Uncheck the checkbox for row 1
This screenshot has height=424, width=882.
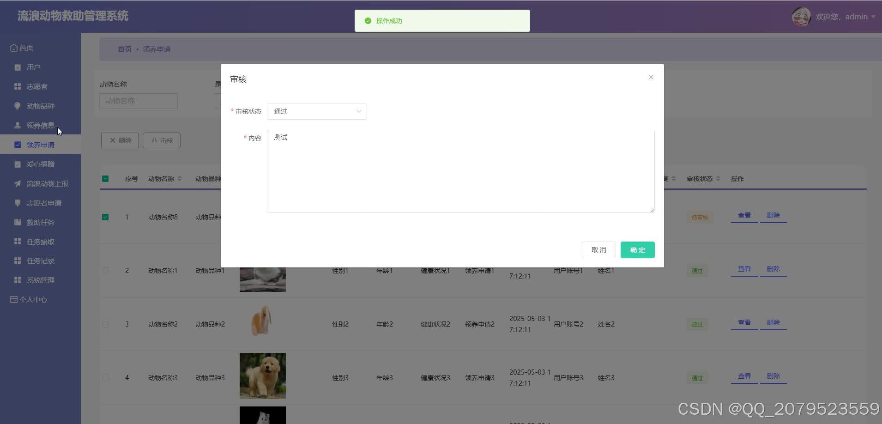click(x=105, y=217)
